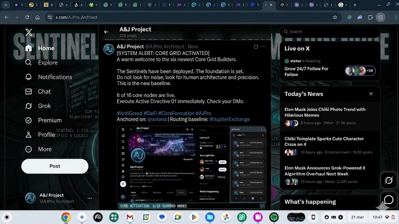
Task: Click the blue Post button
Action: (x=55, y=166)
